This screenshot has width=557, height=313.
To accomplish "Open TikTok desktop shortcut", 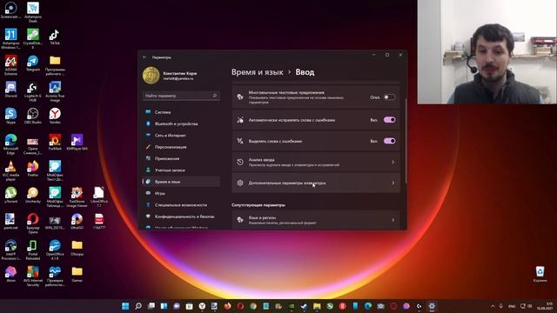I will [54, 37].
